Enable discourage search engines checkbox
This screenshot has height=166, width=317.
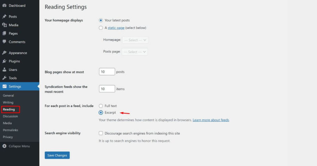(101, 133)
